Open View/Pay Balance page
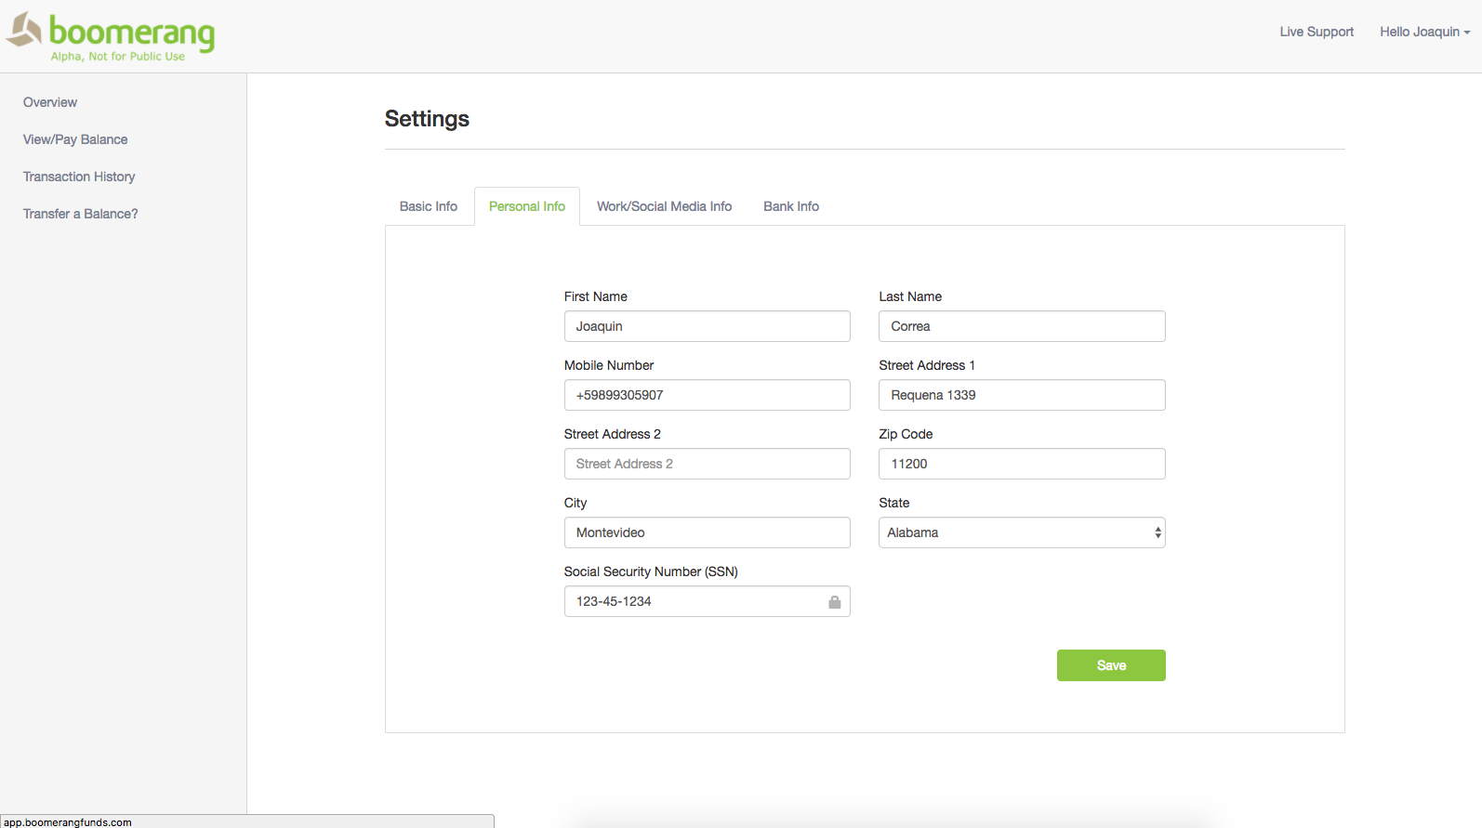Screen dimensions: 1482x828 tap(75, 139)
